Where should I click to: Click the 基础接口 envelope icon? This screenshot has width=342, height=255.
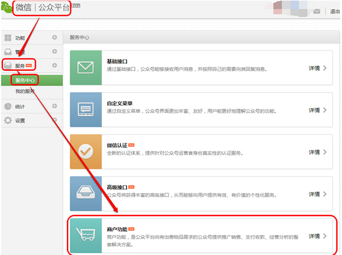86,67
